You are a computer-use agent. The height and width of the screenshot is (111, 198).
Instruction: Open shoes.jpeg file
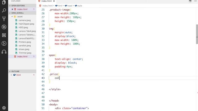point(24,49)
